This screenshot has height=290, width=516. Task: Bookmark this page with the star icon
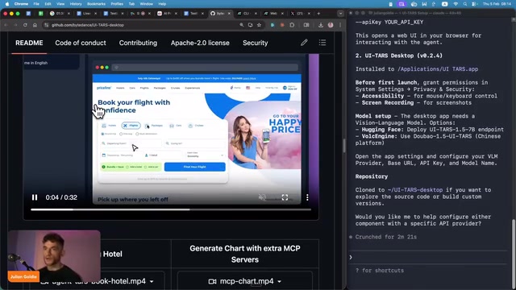259,25
